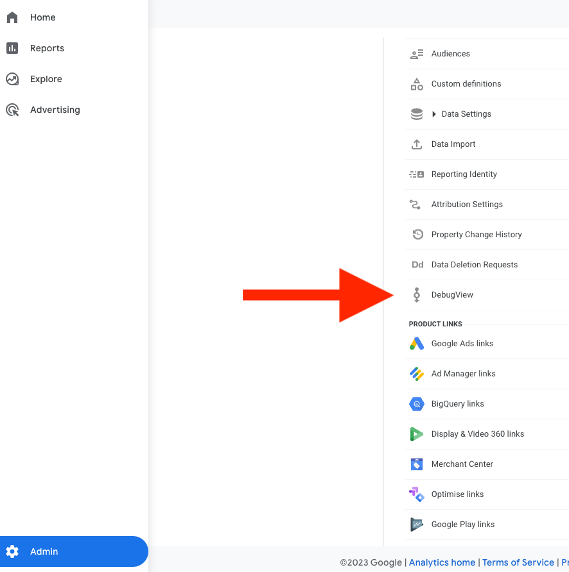569x572 pixels.
Task: Open Merchant Center
Action: (462, 464)
